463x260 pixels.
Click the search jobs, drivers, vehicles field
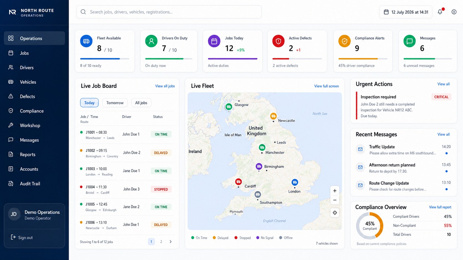(x=169, y=12)
